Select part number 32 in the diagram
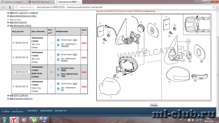The height and width of the screenshot is (123, 219). pos(201,61)
